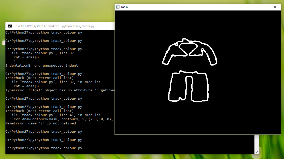Minimize the mask window
The image size is (284, 159).
pos(251,7)
